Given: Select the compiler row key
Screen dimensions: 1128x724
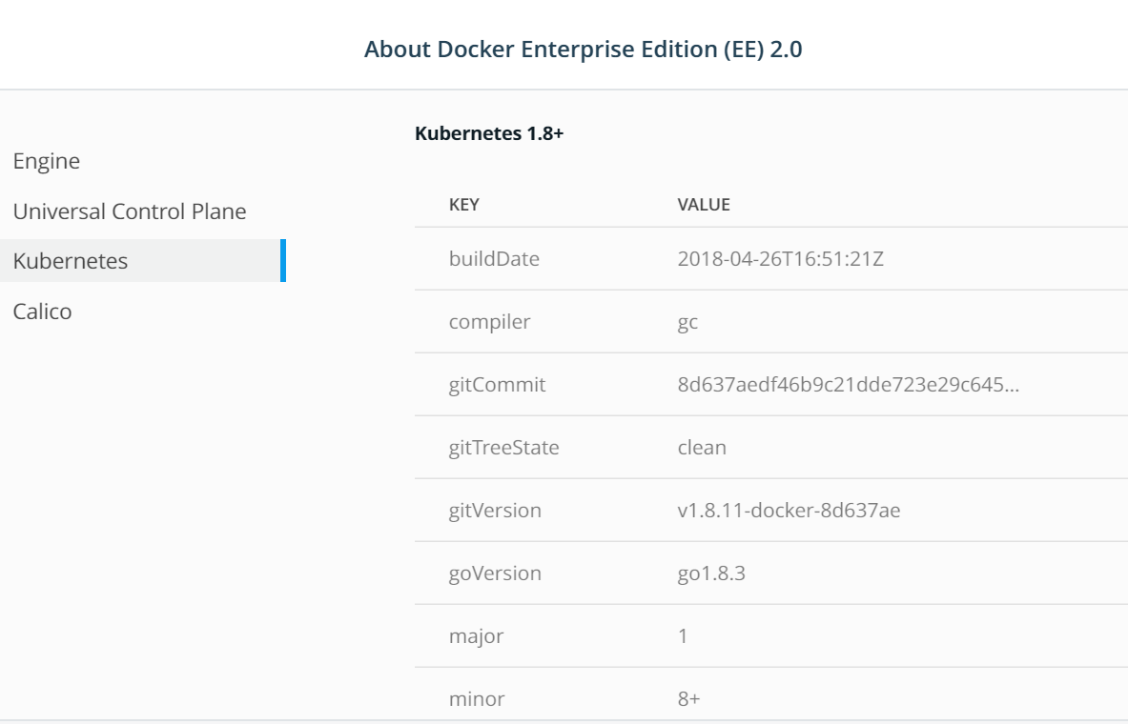Looking at the screenshot, I should (489, 322).
